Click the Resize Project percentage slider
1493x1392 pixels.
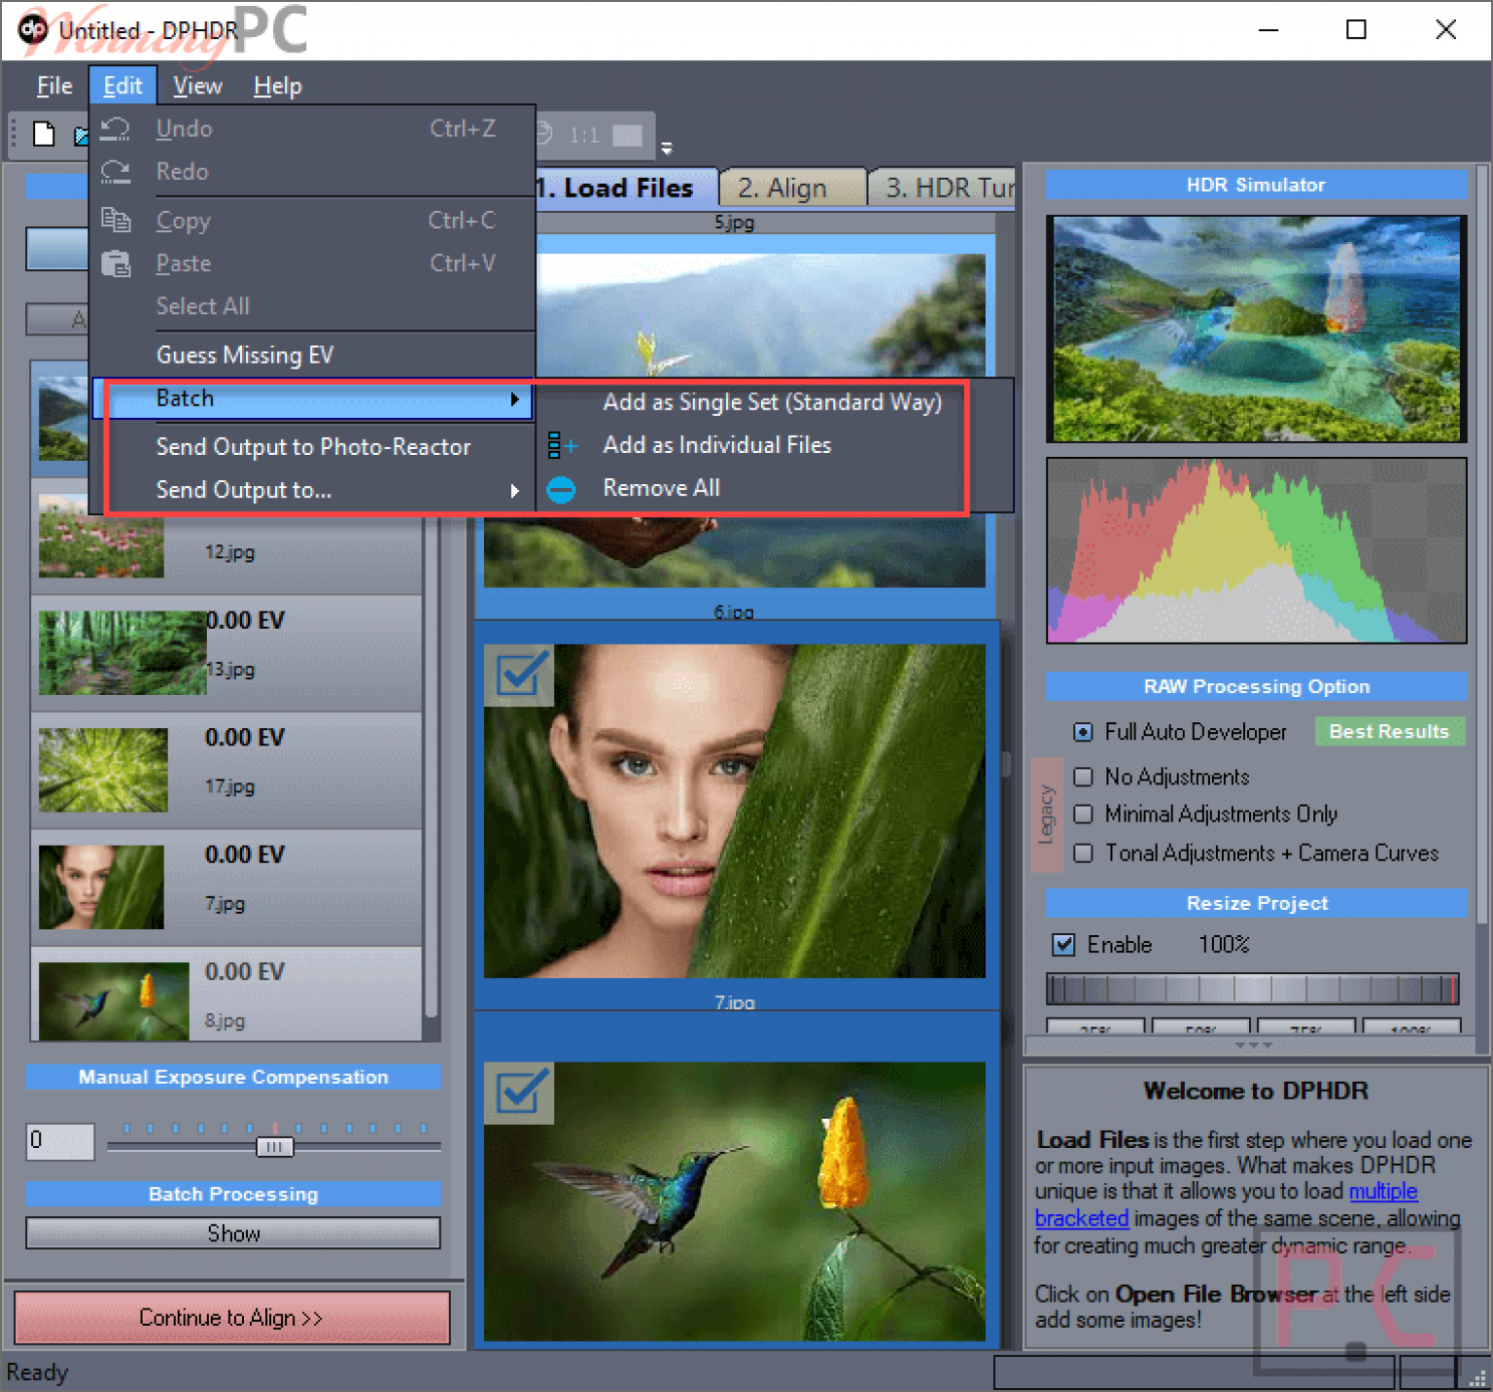coord(1253,989)
